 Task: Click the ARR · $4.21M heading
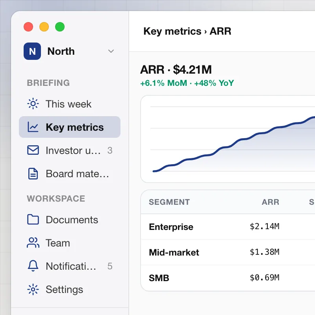[176, 70]
